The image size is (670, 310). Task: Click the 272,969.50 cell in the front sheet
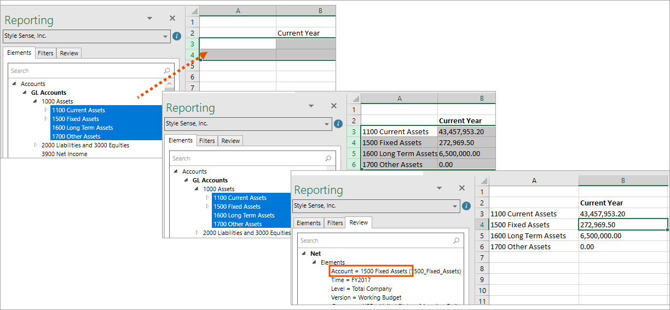623,225
